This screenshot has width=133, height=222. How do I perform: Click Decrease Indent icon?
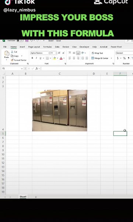[x=83, y=58]
